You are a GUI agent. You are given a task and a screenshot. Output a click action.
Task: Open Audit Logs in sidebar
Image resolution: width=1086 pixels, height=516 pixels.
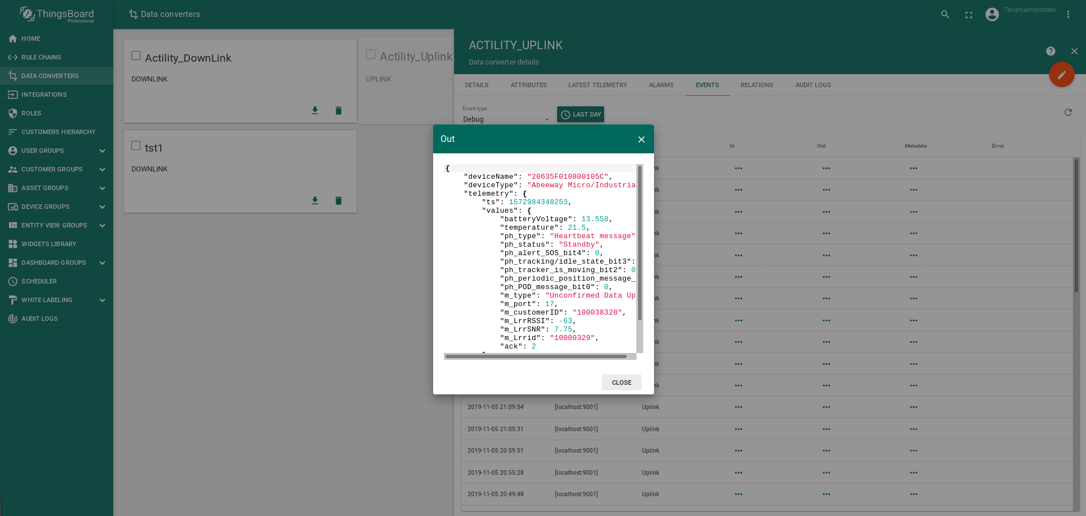point(57,319)
